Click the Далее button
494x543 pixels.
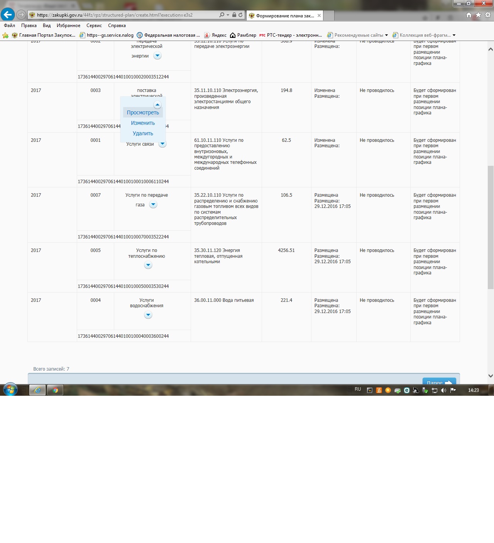(439, 382)
